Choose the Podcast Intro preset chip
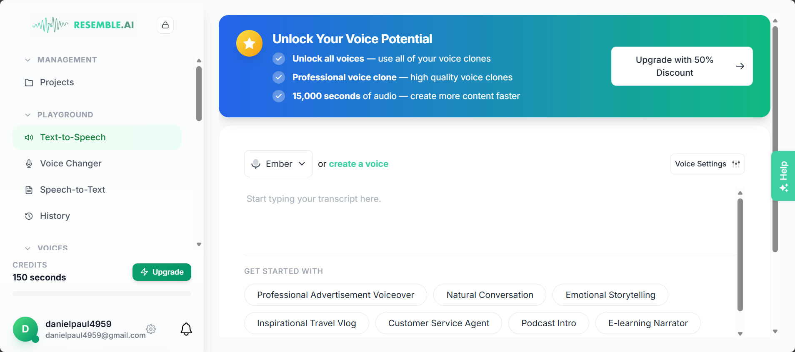The image size is (795, 352). click(548, 323)
